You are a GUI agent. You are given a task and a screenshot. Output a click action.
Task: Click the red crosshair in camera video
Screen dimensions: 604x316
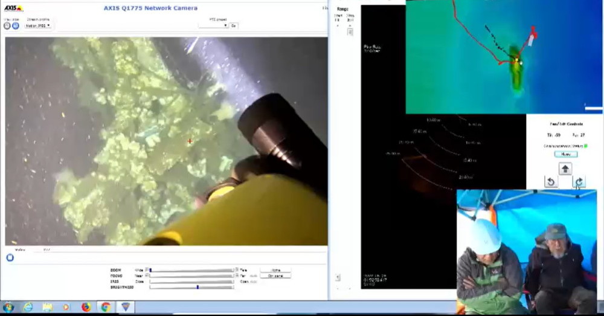pyautogui.click(x=190, y=141)
